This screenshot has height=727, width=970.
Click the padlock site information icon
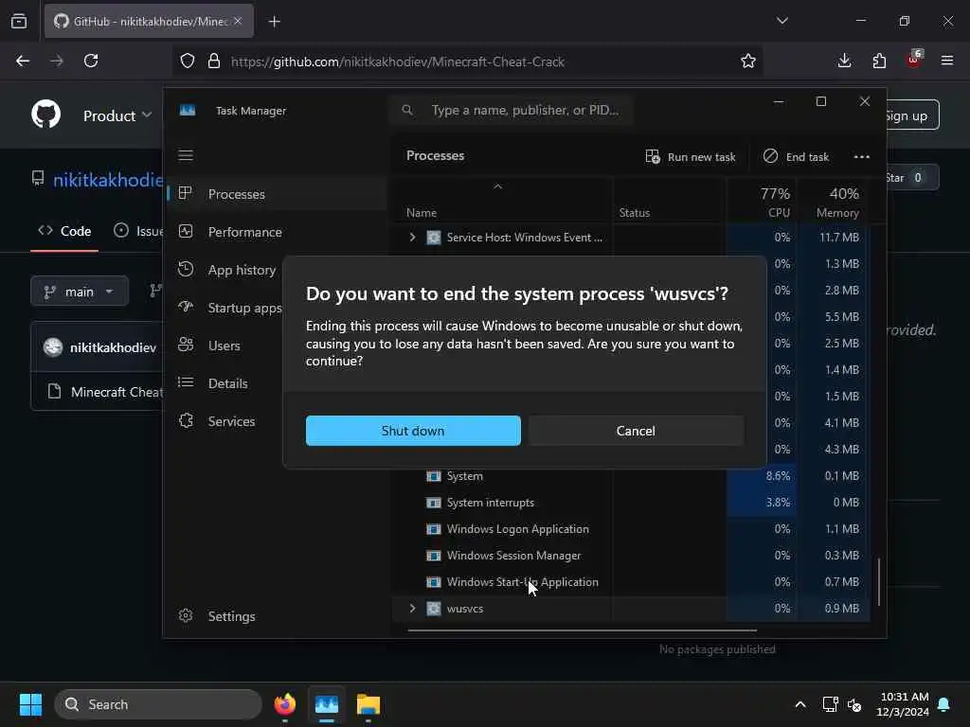click(214, 62)
